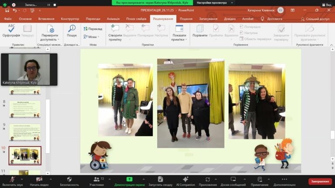This screenshot has width=335, height=188.
Task: Click Спільний доступ share button
Action: tap(315, 19)
